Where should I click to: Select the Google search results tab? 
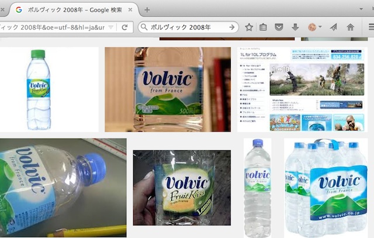[74, 10]
